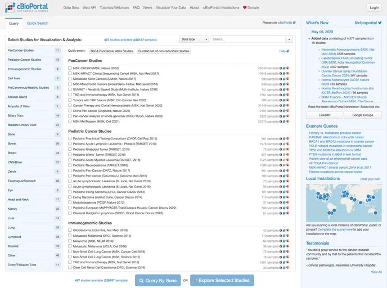Go to Tutorials/Webinars in the top navigation
This screenshot has height=288, width=387.
pyautogui.click(x=114, y=8)
